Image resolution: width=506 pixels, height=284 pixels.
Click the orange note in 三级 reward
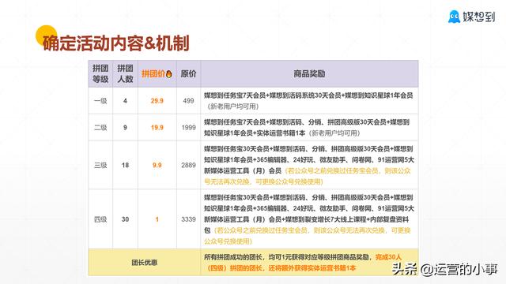tap(308, 176)
